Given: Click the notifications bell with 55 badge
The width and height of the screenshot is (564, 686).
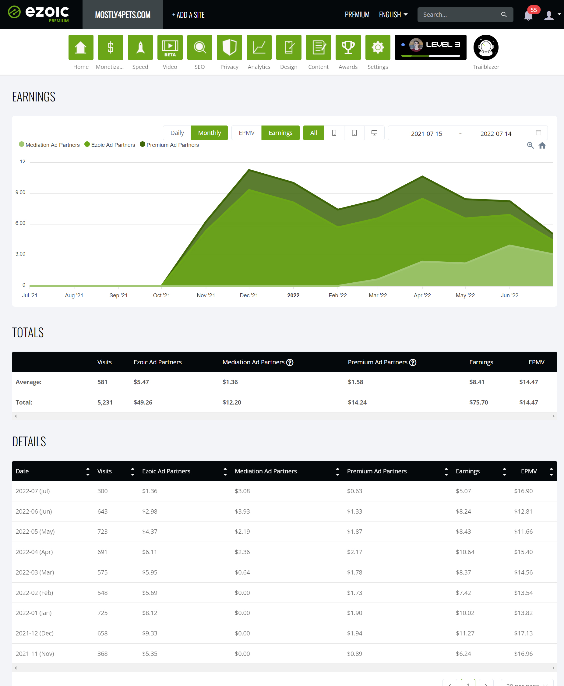Looking at the screenshot, I should [528, 15].
